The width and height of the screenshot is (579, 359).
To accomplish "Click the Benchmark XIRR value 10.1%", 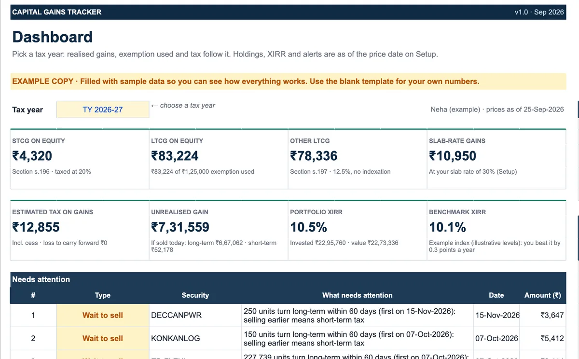I will click(x=448, y=227).
